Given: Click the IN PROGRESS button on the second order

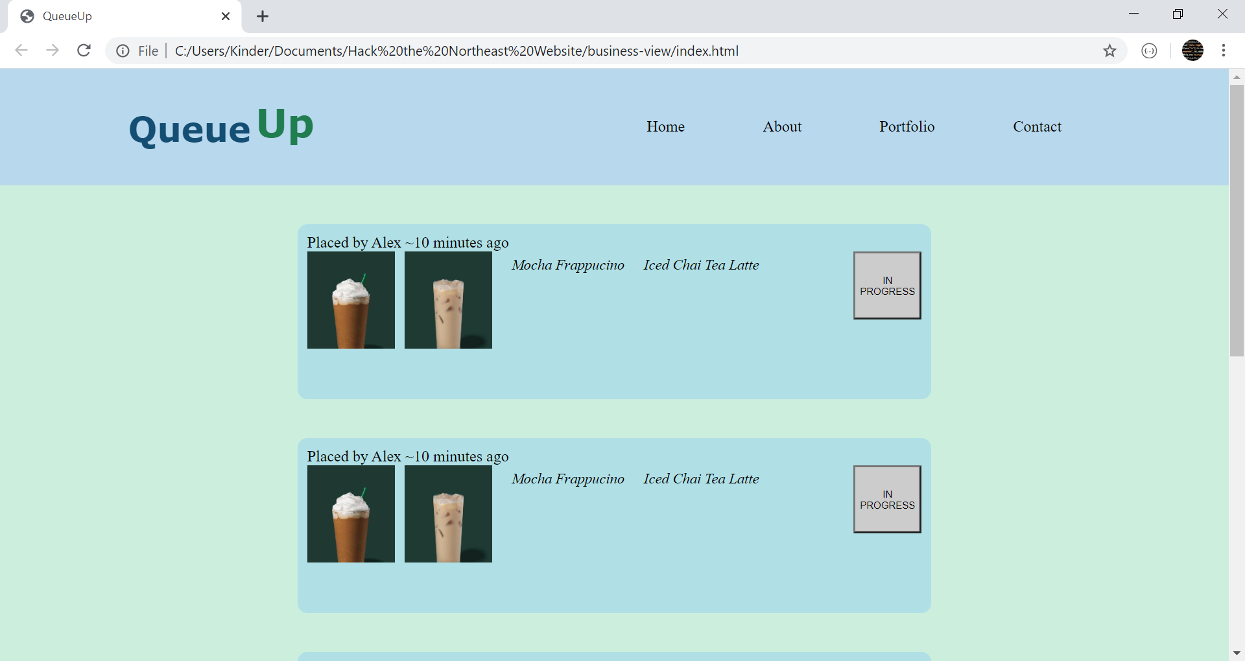Looking at the screenshot, I should [x=887, y=499].
